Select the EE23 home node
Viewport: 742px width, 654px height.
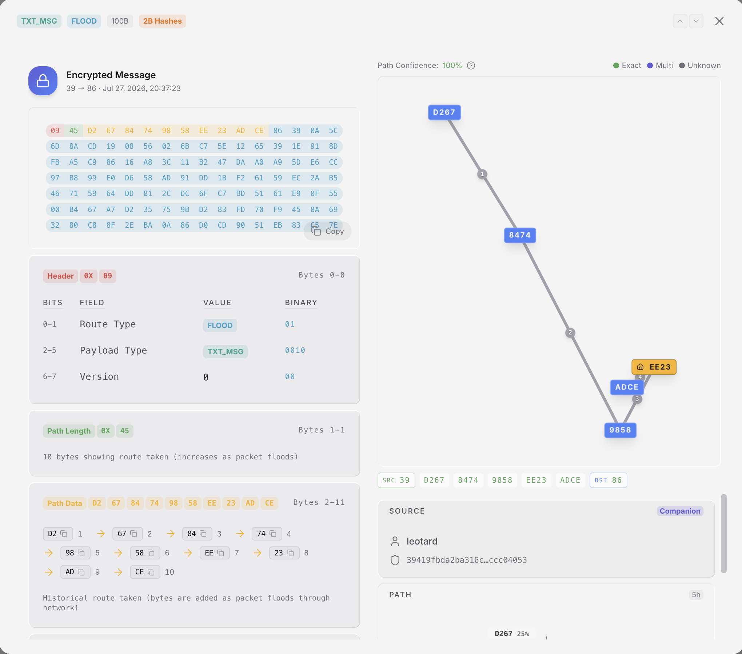pos(654,367)
